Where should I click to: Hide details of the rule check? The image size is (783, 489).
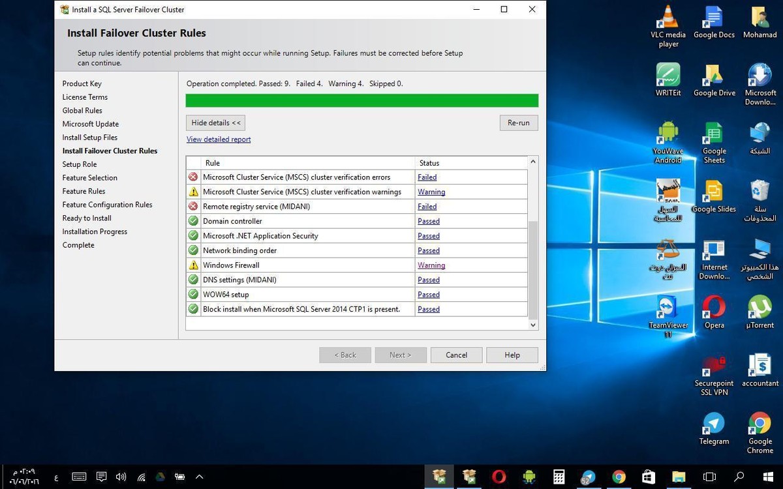[x=216, y=123]
